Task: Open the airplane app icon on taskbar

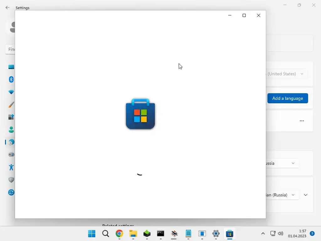Action: pos(174,233)
